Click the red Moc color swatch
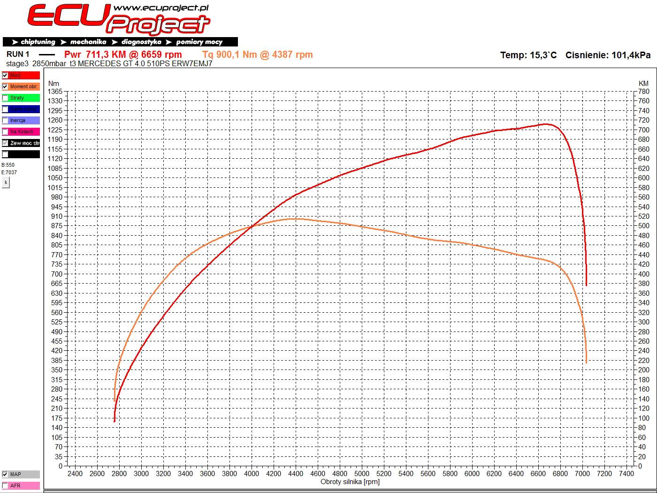The width and height of the screenshot is (657, 493). click(x=24, y=75)
